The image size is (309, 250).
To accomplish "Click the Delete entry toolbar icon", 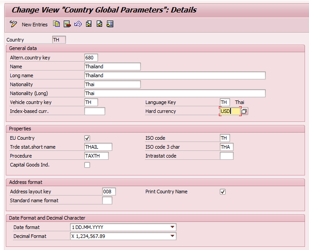I will click(67, 24).
